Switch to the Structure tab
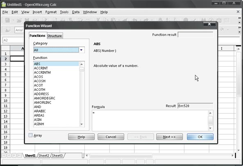243x166 pixels. 55,36
